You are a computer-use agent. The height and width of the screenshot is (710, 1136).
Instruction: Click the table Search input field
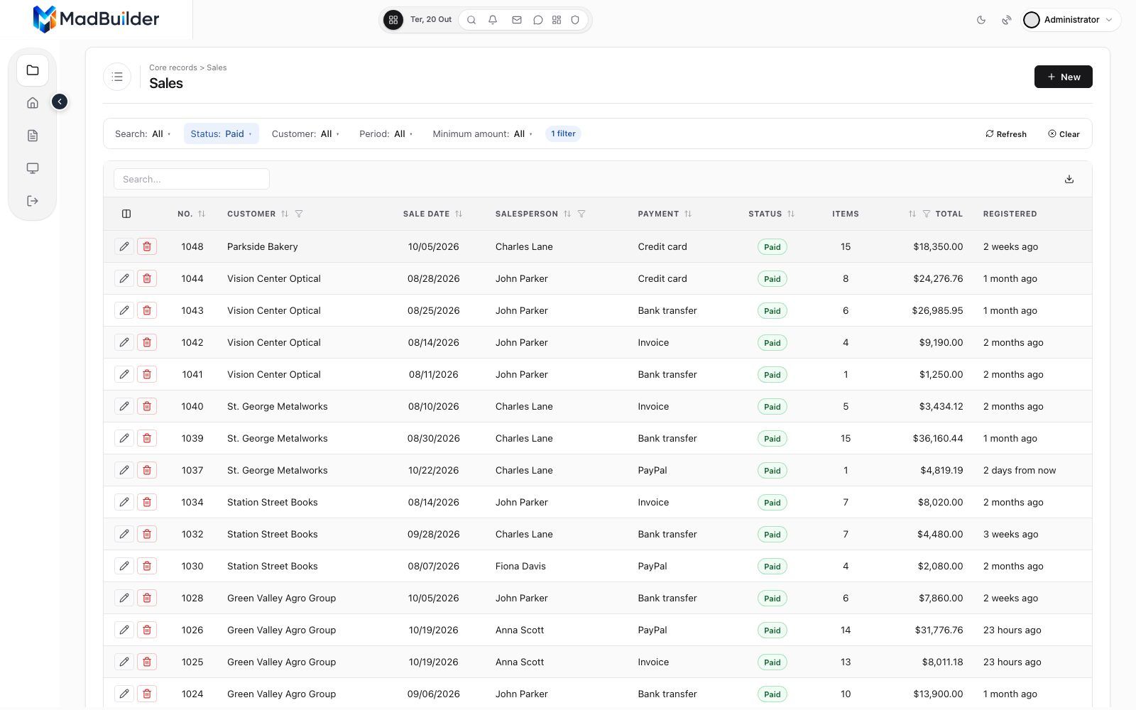(192, 179)
